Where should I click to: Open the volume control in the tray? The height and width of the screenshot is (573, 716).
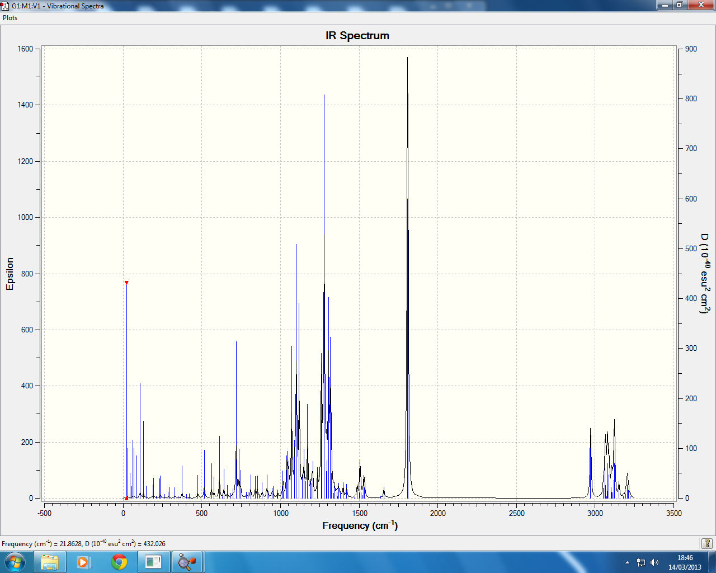coord(654,562)
